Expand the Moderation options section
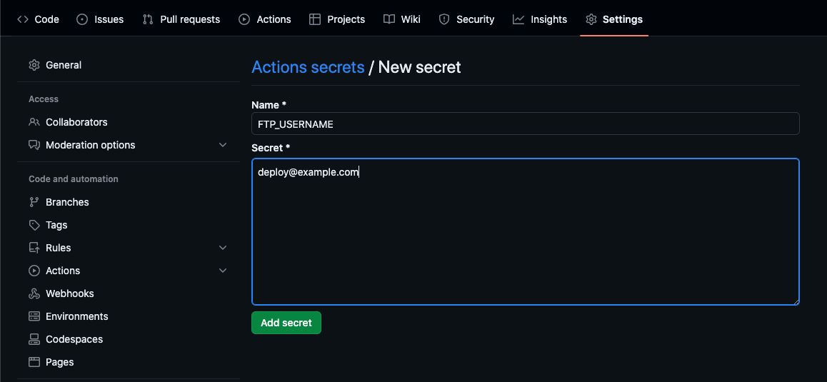The width and height of the screenshot is (827, 382). point(223,145)
